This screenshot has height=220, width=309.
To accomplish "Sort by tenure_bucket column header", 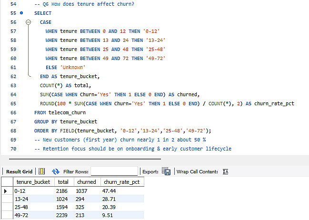I will [33, 182].
